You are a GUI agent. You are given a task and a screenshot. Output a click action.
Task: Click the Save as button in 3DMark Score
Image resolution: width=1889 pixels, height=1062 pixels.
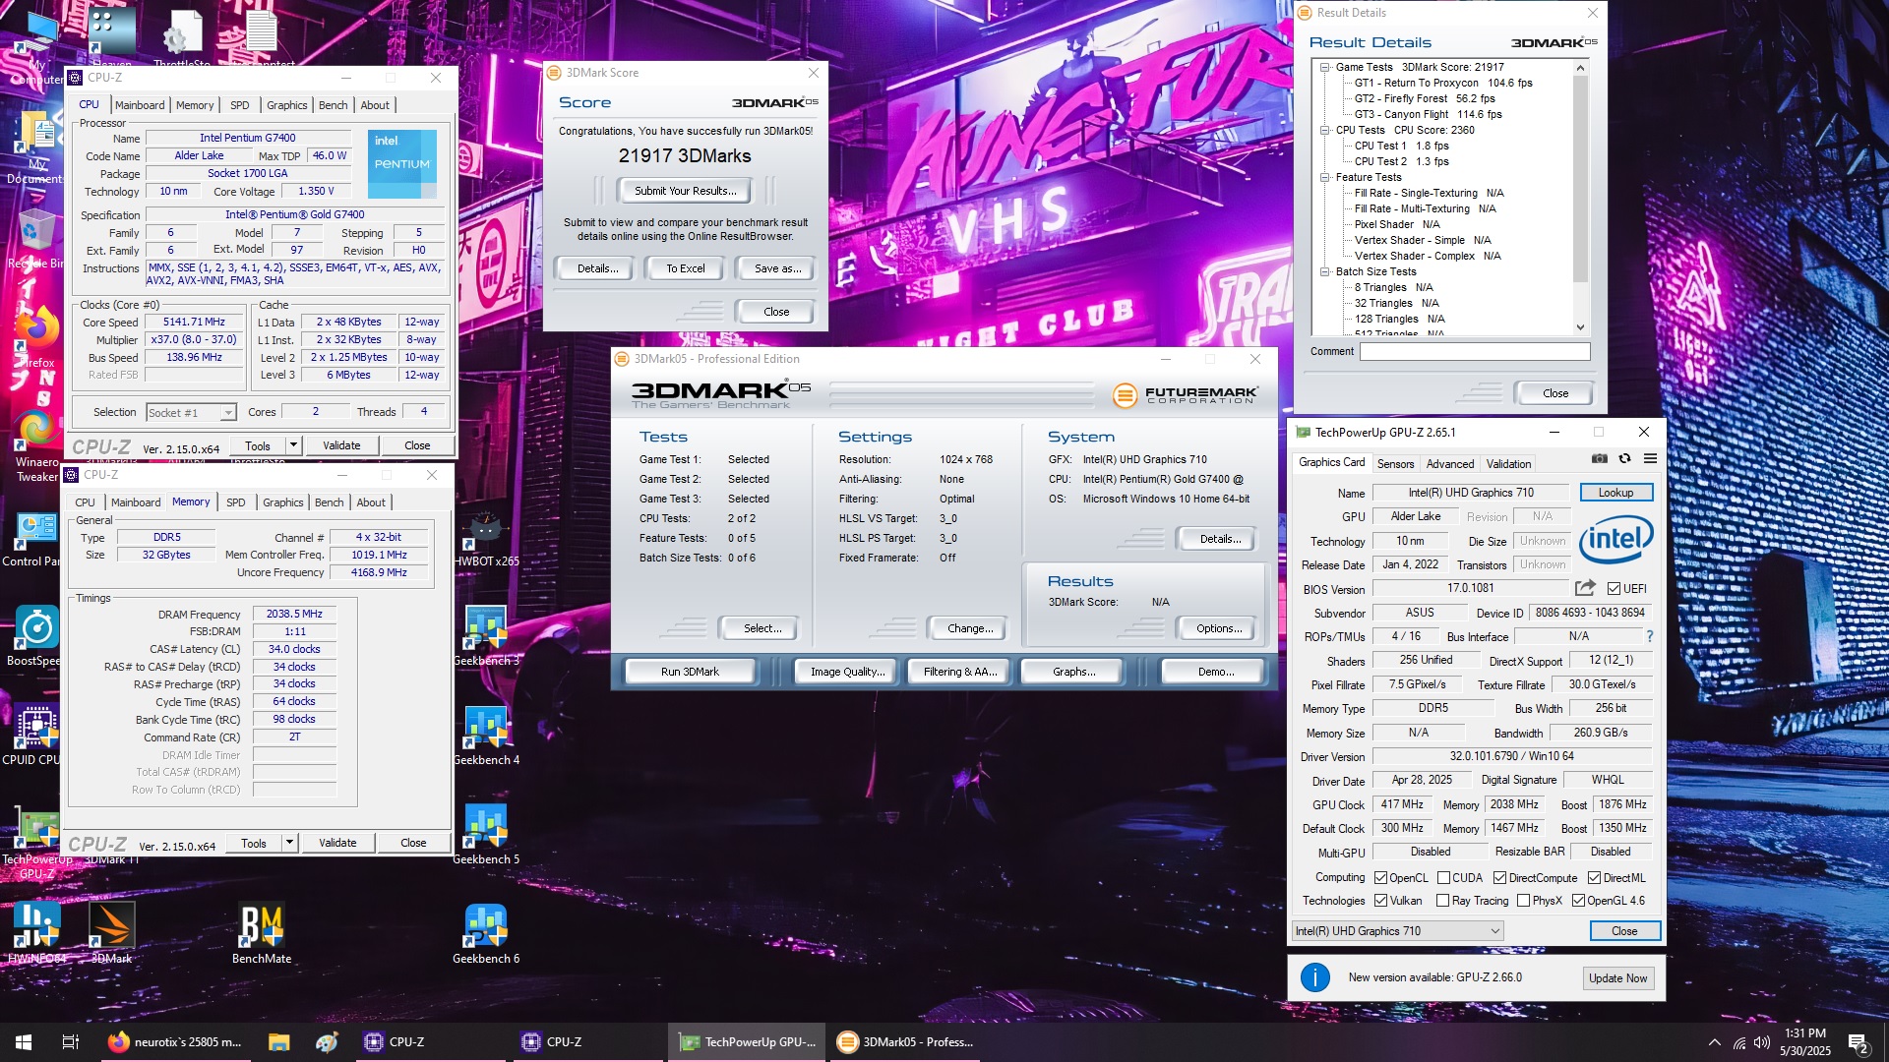tap(776, 268)
